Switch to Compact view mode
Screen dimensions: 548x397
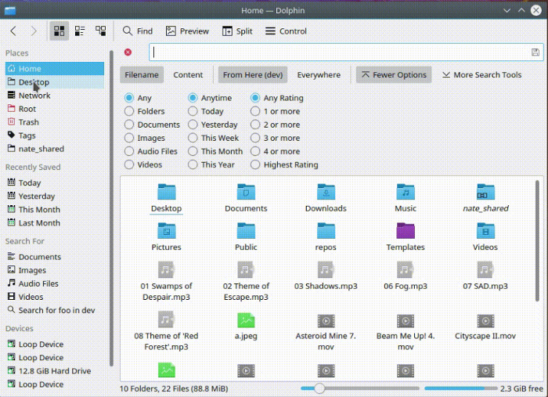coord(80,31)
